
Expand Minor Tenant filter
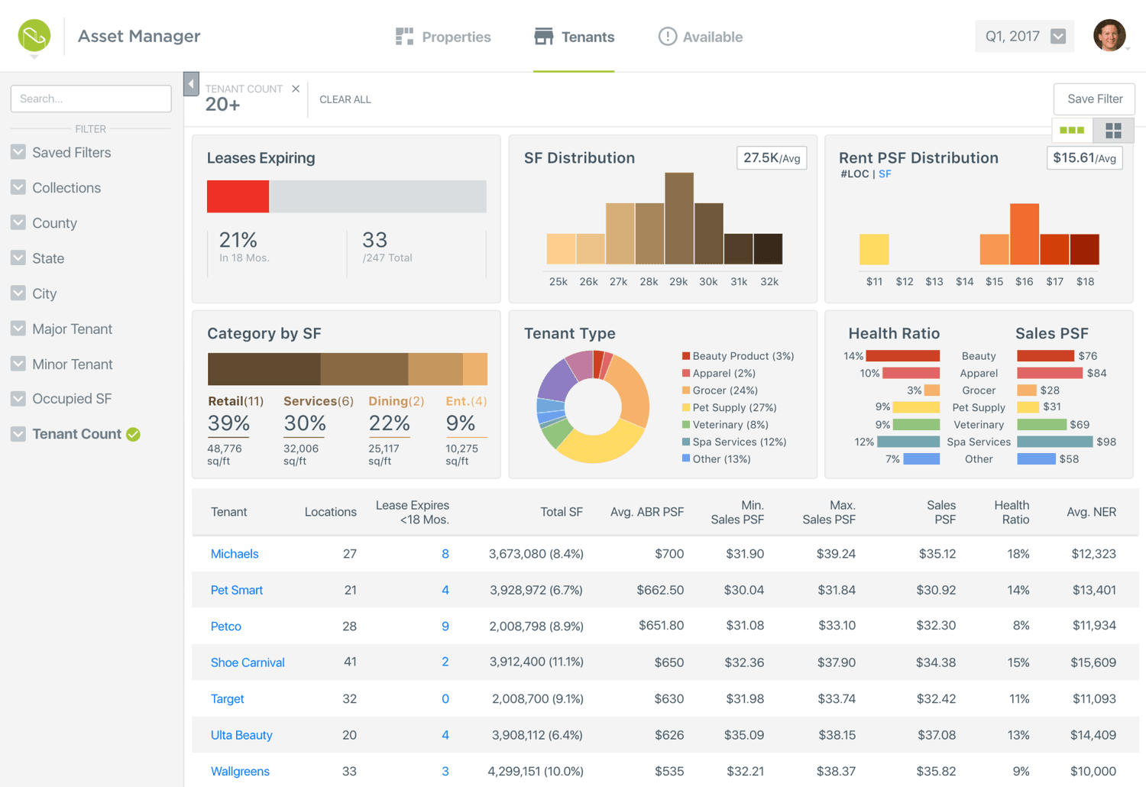coord(62,364)
